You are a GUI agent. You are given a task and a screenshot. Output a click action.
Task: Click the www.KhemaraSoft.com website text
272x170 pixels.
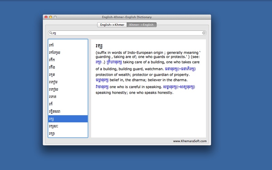coord(190,141)
